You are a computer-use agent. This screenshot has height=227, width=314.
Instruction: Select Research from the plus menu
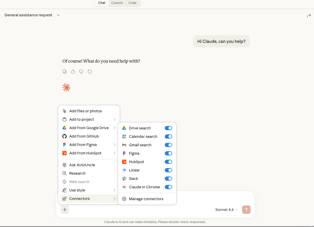tap(77, 173)
